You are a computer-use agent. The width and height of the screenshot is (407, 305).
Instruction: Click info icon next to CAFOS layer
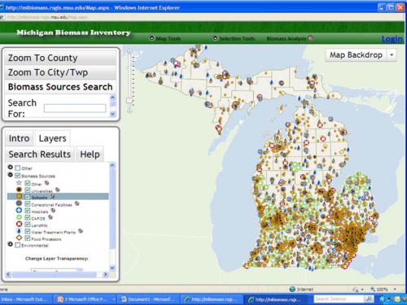pos(50,217)
